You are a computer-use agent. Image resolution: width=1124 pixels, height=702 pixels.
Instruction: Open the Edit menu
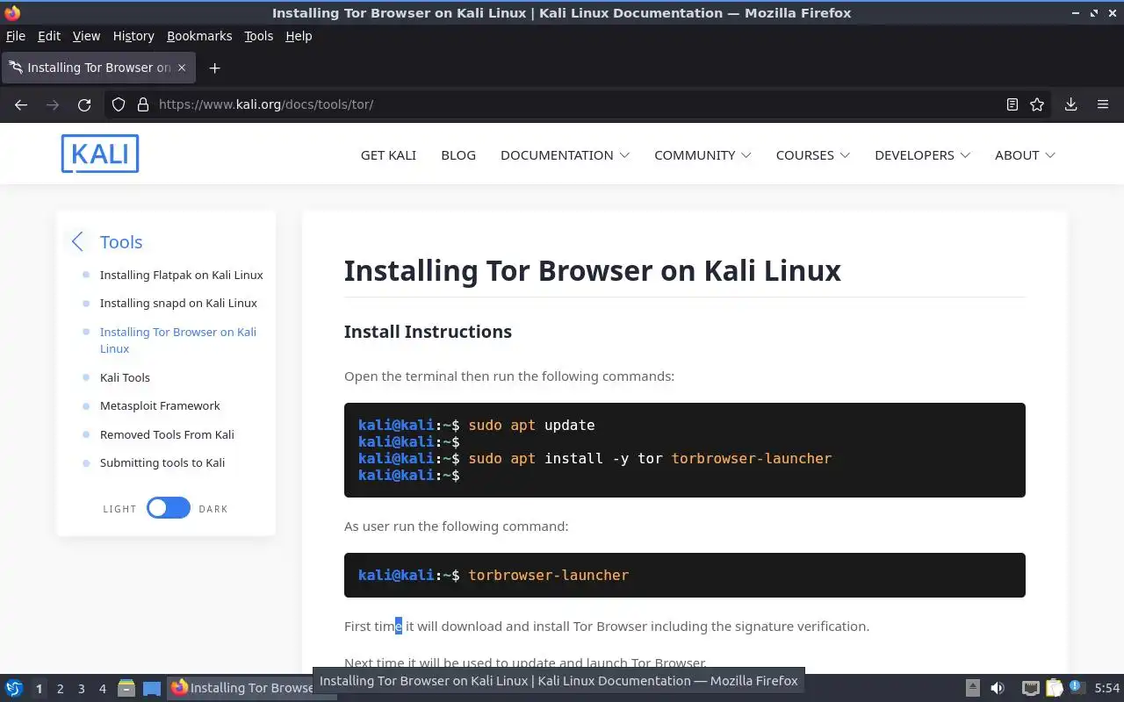pos(49,36)
